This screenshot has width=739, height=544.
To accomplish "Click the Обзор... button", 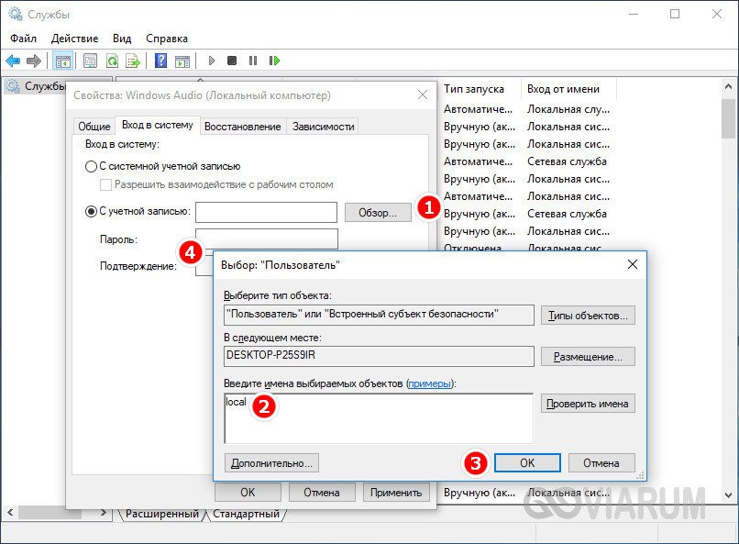I will pos(378,213).
